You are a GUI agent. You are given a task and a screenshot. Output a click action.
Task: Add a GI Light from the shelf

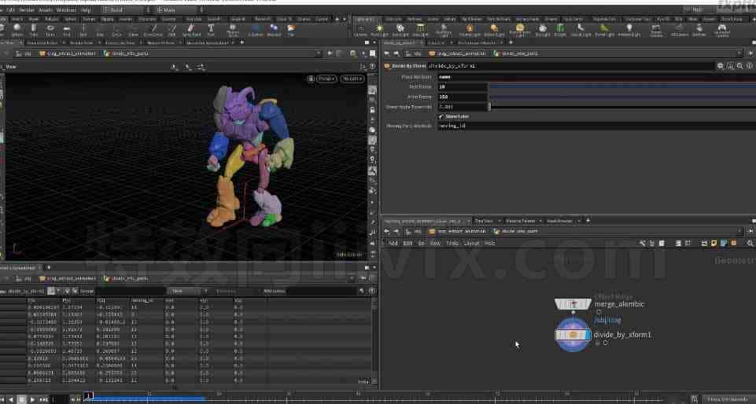point(560,31)
